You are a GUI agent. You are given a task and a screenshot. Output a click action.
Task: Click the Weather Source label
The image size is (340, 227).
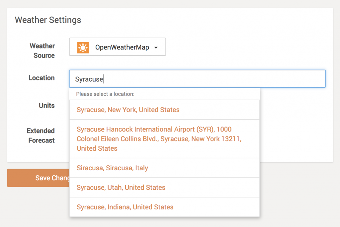point(42,51)
